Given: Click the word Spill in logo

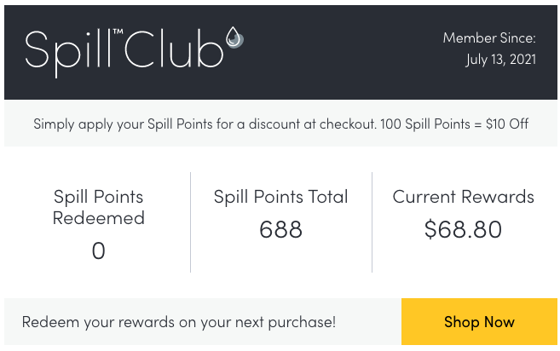Looking at the screenshot, I should pyautogui.click(x=68, y=53).
